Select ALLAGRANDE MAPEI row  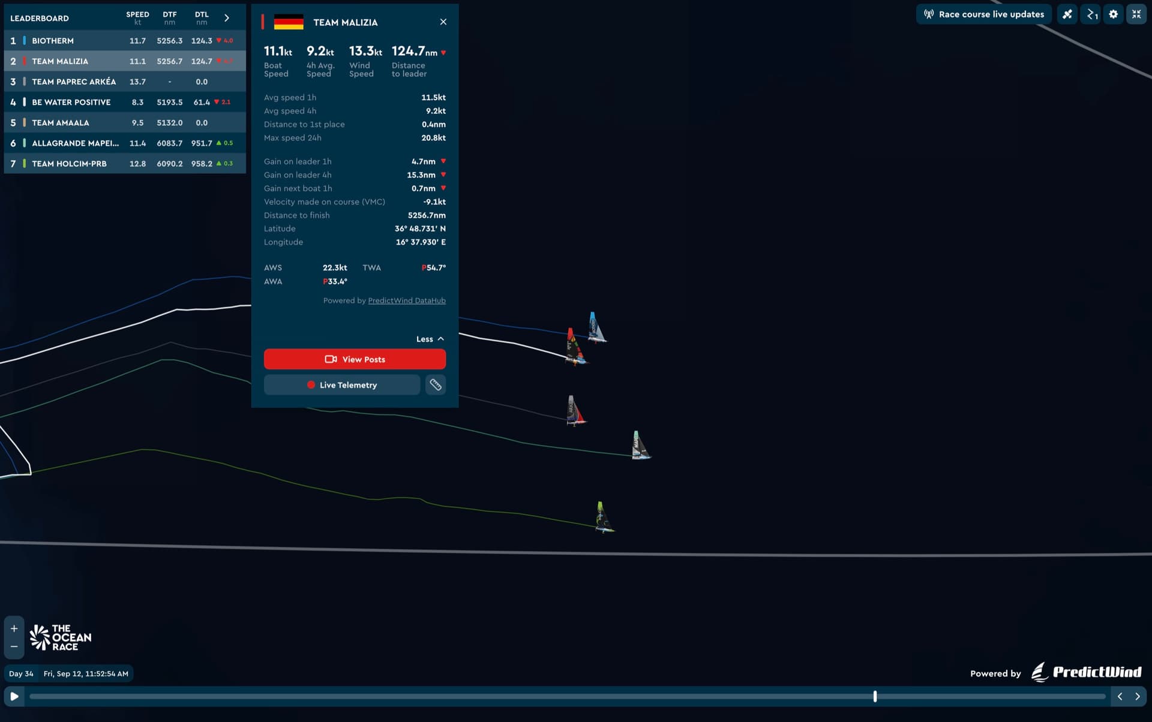click(125, 143)
